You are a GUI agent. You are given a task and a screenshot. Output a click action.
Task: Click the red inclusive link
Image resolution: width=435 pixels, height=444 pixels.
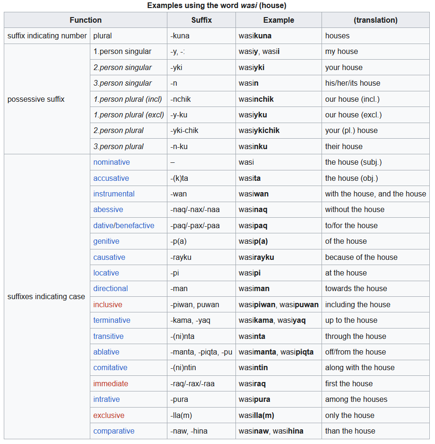tap(108, 305)
